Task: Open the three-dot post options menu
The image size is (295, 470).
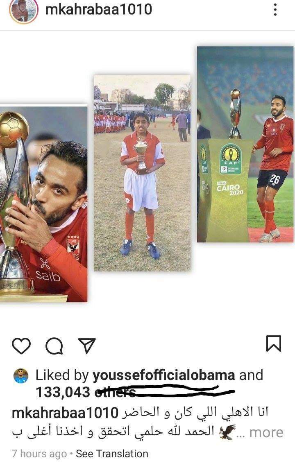Action: (x=275, y=10)
